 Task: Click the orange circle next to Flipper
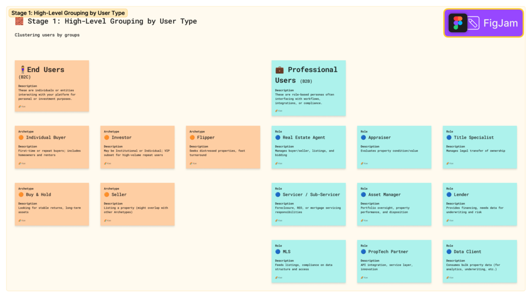point(192,138)
